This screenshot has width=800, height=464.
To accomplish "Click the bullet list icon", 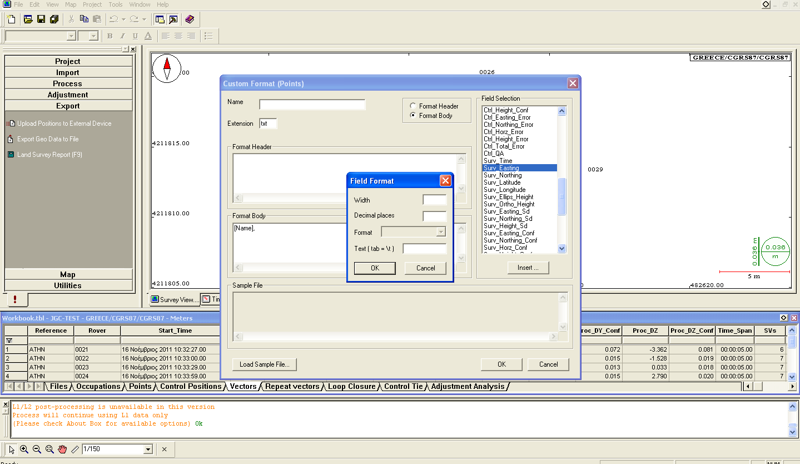I will 208,36.
